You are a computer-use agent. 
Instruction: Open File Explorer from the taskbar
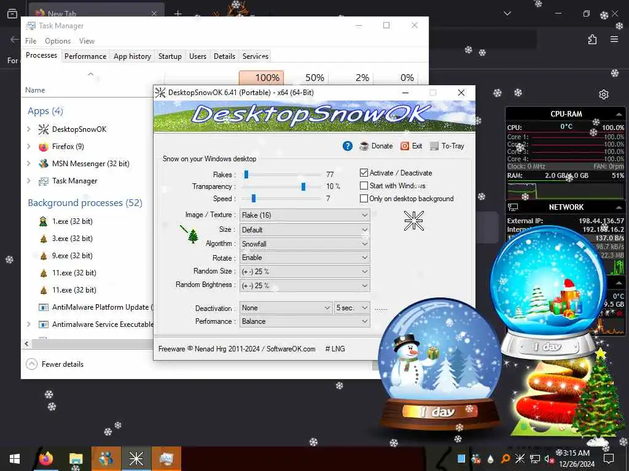tap(76, 459)
